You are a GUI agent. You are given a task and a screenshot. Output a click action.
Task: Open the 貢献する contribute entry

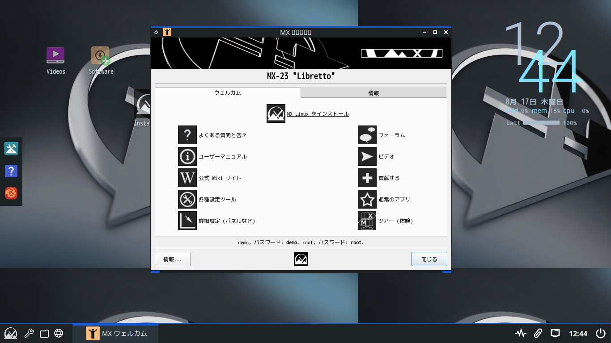point(379,178)
